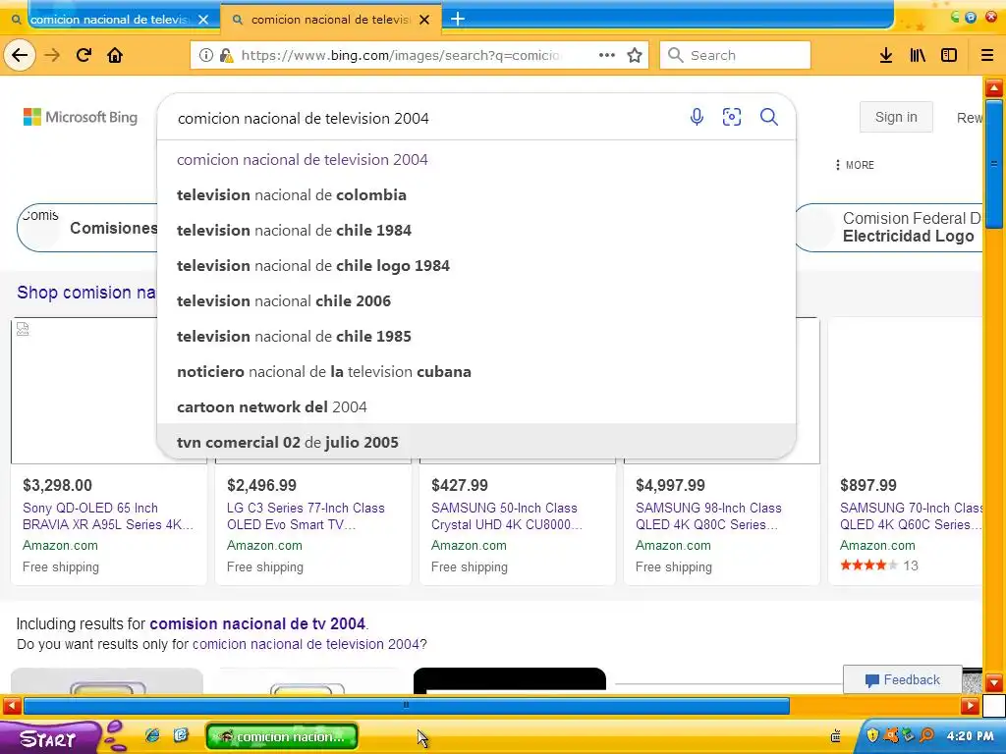Click the lock security warning icon

[x=226, y=55]
